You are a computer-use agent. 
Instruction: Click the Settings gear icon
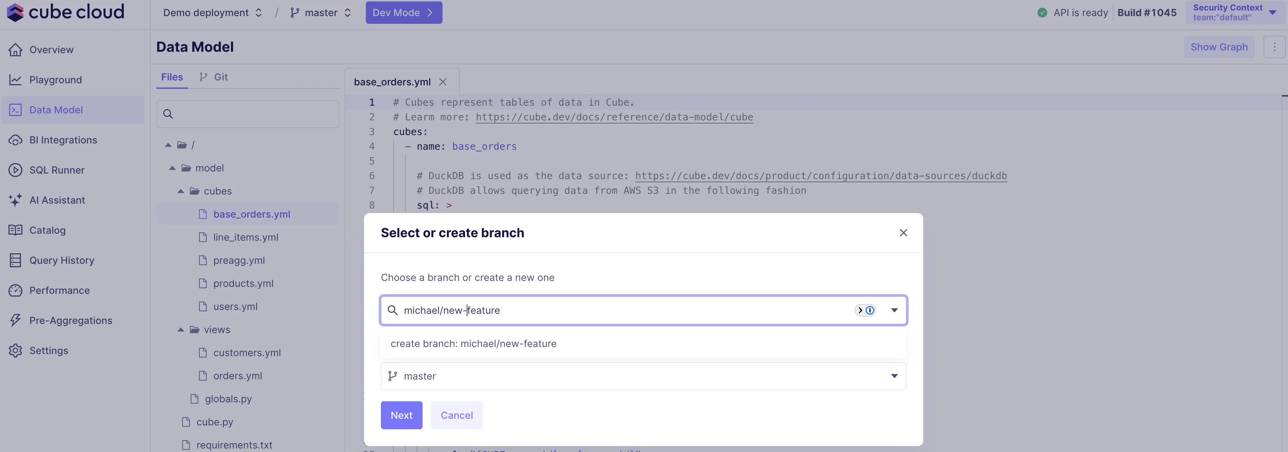pos(15,351)
